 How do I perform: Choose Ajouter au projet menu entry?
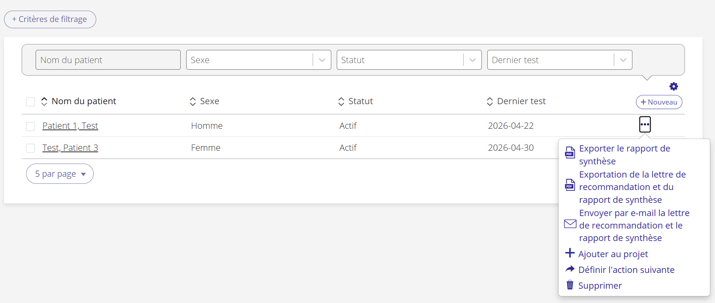coord(613,254)
